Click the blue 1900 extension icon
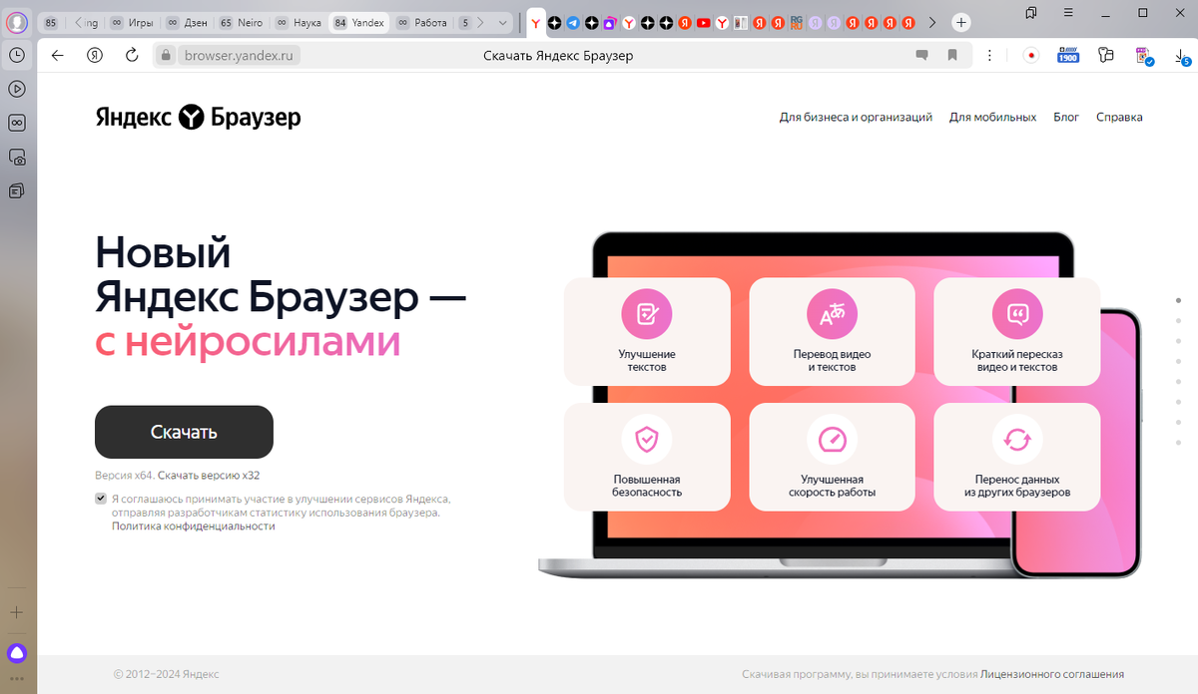Image resolution: width=1198 pixels, height=694 pixels. 1068,56
